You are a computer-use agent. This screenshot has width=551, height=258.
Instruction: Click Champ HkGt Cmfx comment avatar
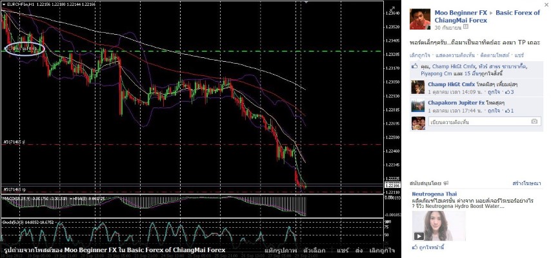(418, 87)
